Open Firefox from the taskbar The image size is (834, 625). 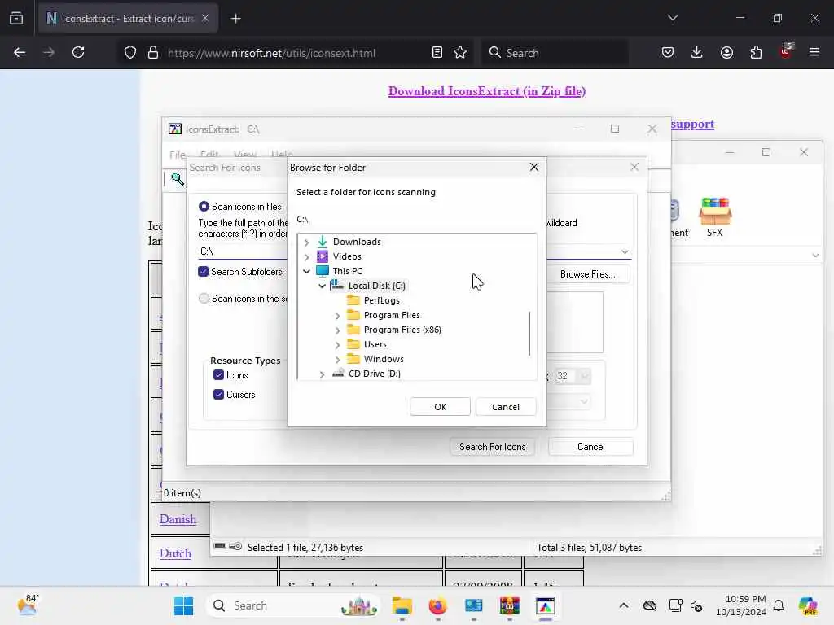pos(437,605)
